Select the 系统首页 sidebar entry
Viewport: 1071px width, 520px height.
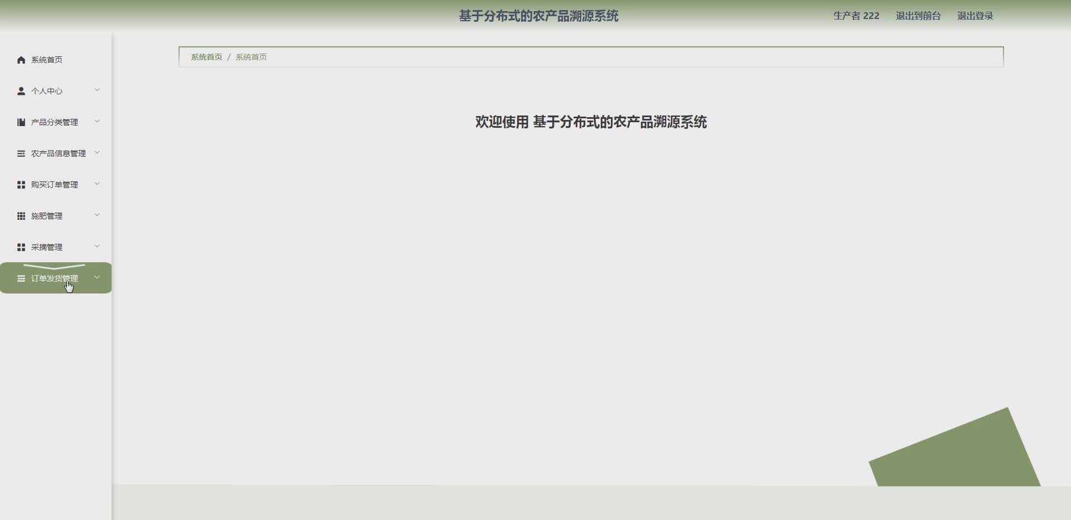pos(46,59)
